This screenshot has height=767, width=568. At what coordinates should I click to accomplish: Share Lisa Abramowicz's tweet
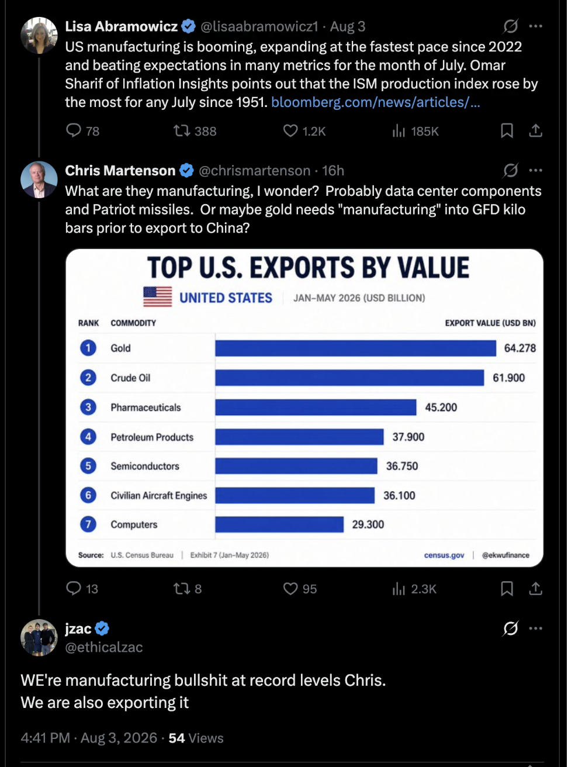point(535,130)
